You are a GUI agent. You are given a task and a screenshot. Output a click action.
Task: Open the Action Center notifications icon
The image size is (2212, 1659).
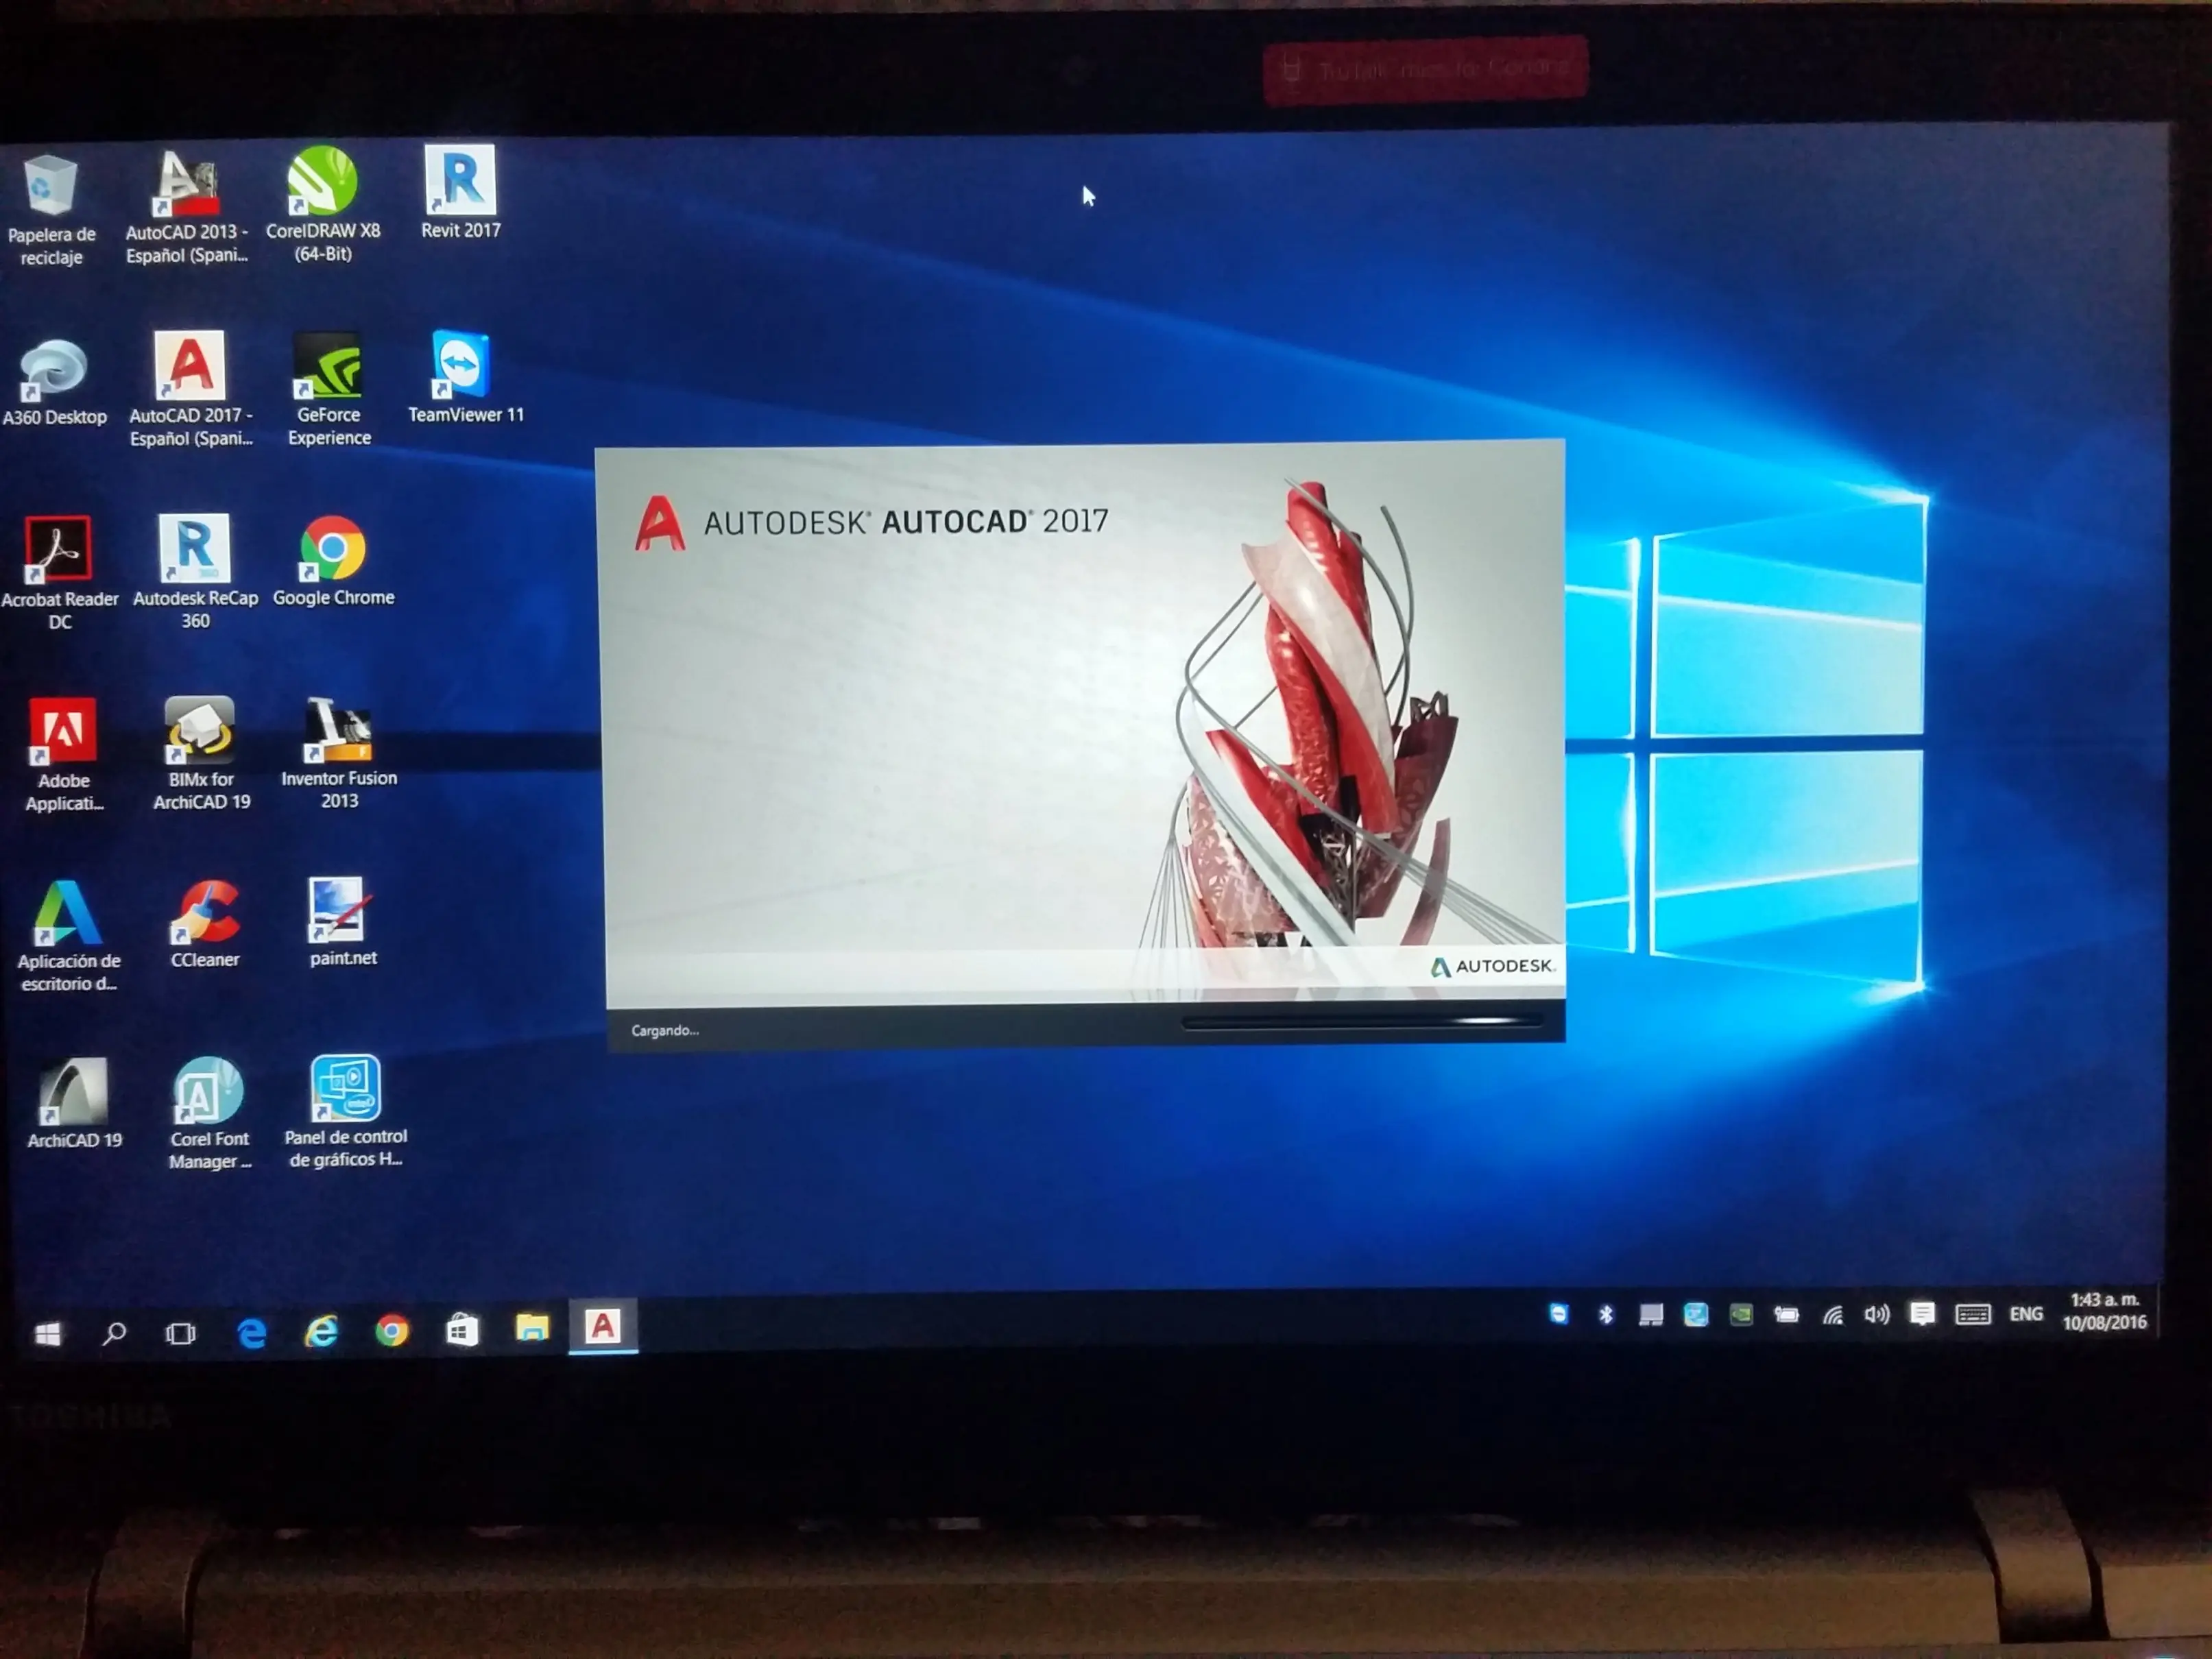tap(1922, 1314)
